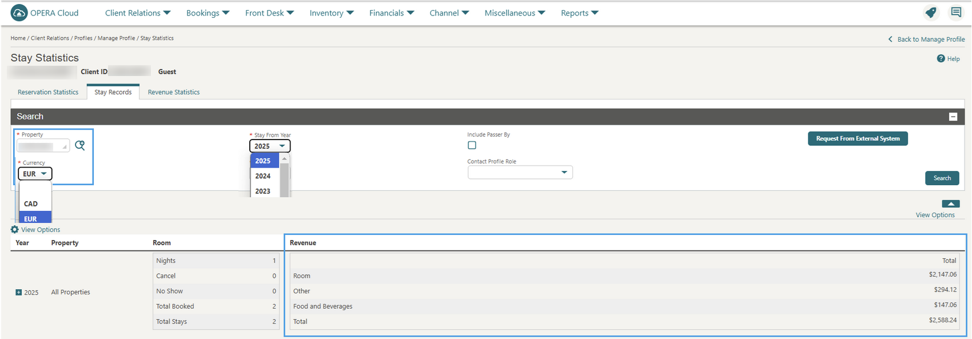The height and width of the screenshot is (339, 972).
Task: Click the Client Relations breadcrumb link
Action: coord(50,38)
